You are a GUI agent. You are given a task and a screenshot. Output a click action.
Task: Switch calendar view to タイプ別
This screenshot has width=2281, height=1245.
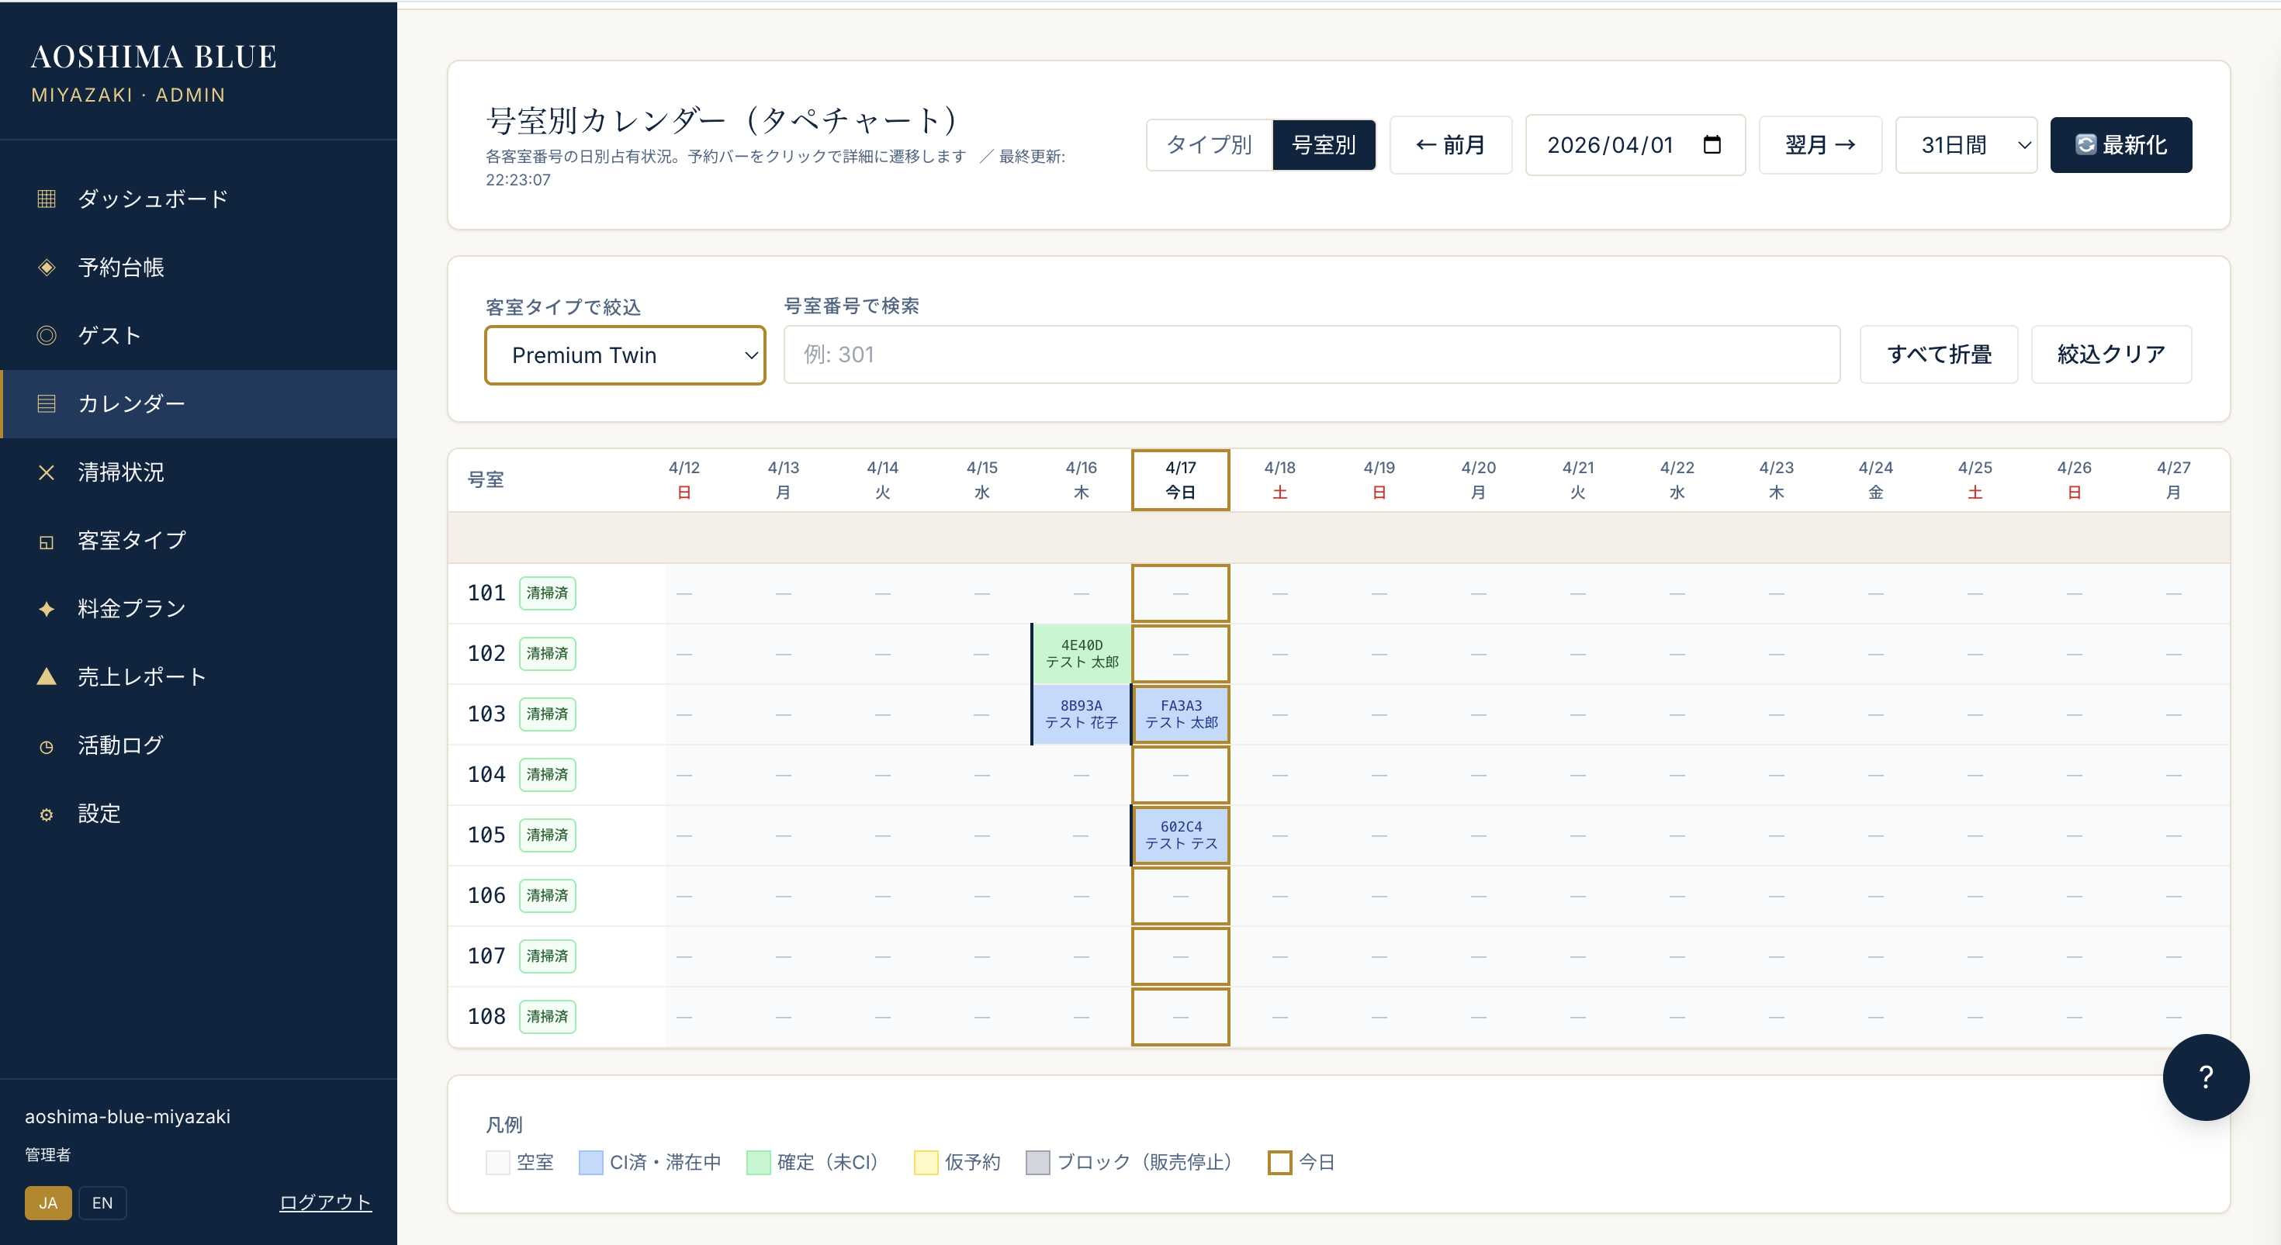[1210, 144]
